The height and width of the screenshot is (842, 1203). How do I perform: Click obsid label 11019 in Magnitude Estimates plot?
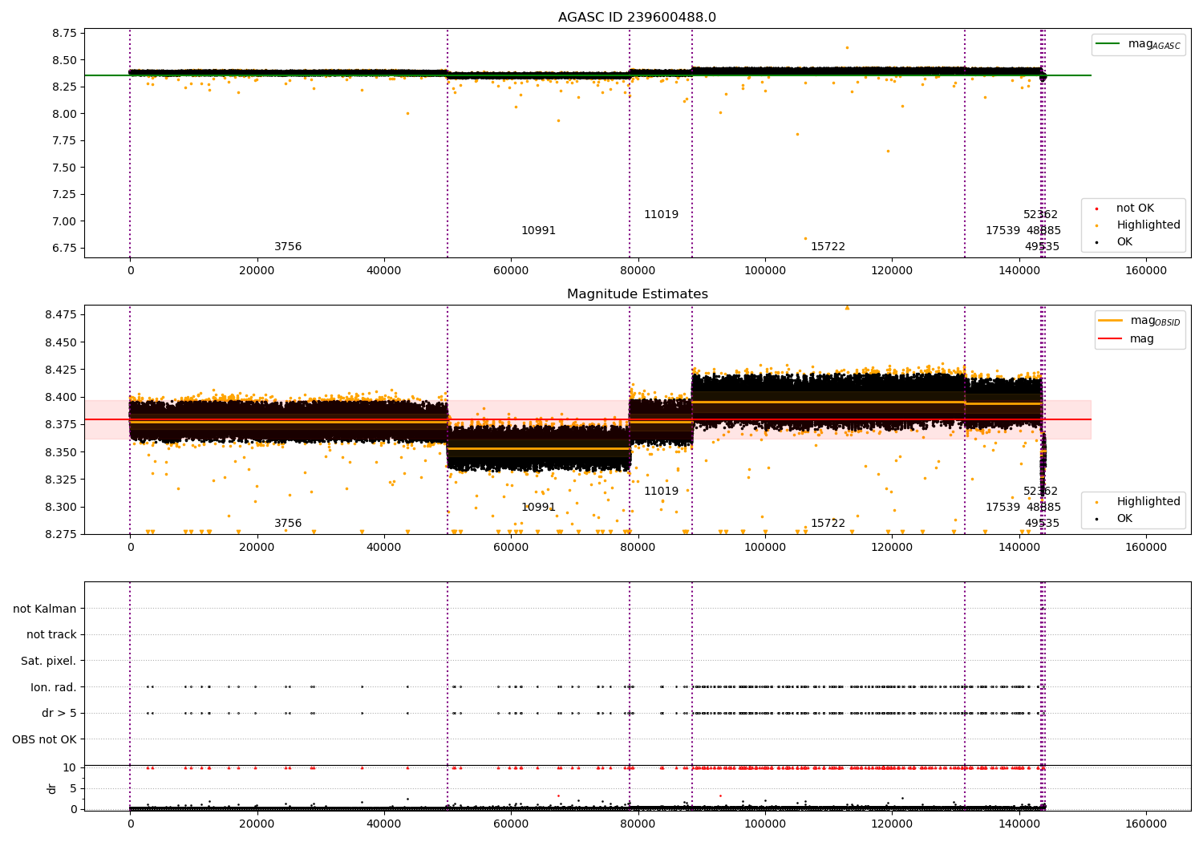tap(661, 492)
